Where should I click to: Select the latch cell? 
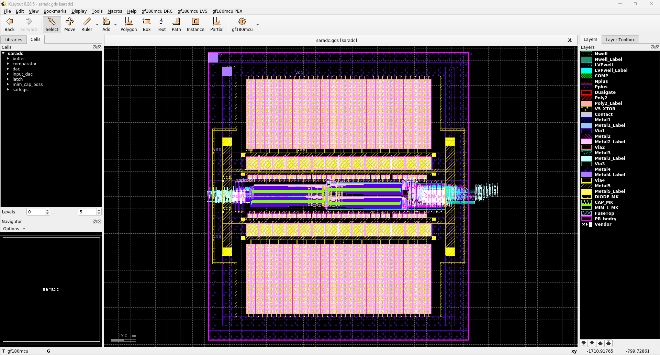tap(18, 79)
